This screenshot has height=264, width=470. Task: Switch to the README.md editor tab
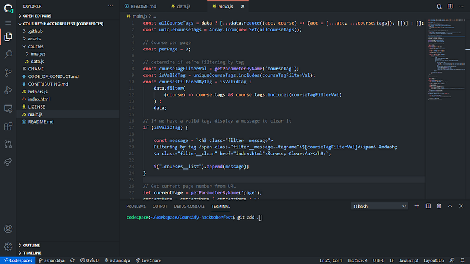144,6
